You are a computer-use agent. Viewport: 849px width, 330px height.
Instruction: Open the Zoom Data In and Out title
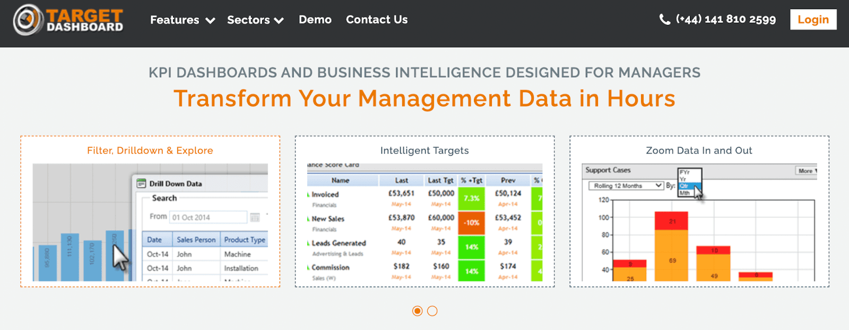[699, 150]
